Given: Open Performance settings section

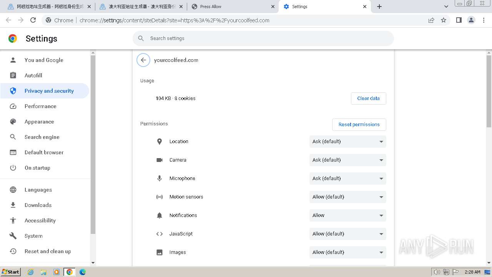Looking at the screenshot, I should [x=45, y=106].
